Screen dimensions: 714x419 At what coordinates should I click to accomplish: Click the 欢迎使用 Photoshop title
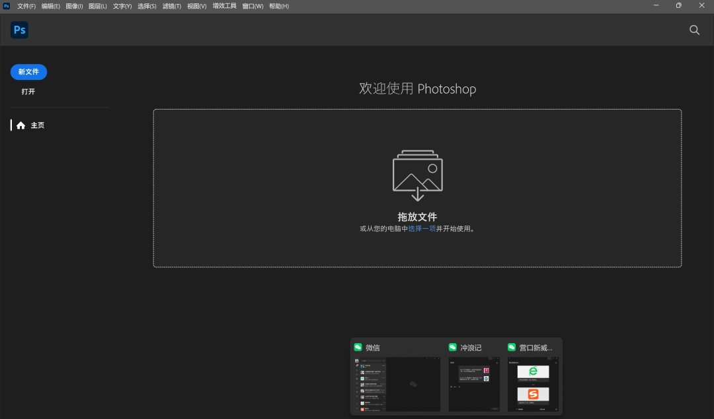(418, 88)
